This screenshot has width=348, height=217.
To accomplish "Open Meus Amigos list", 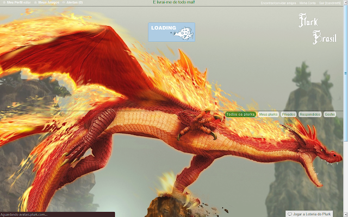I will tap(49, 3).
